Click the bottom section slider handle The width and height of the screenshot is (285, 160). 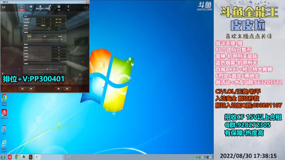tap(47, 69)
